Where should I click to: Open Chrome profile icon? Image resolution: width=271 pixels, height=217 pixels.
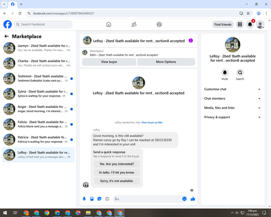click(259, 14)
